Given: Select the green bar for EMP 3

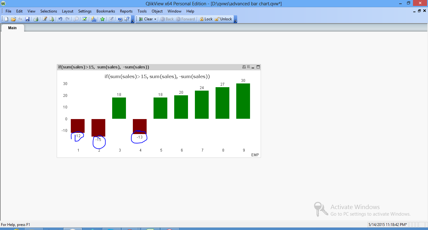Looking at the screenshot, I should (x=119, y=108).
